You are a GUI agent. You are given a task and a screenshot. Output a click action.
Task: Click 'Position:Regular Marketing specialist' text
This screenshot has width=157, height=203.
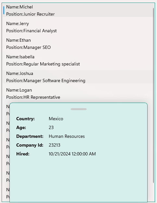pyautogui.click(x=43, y=64)
